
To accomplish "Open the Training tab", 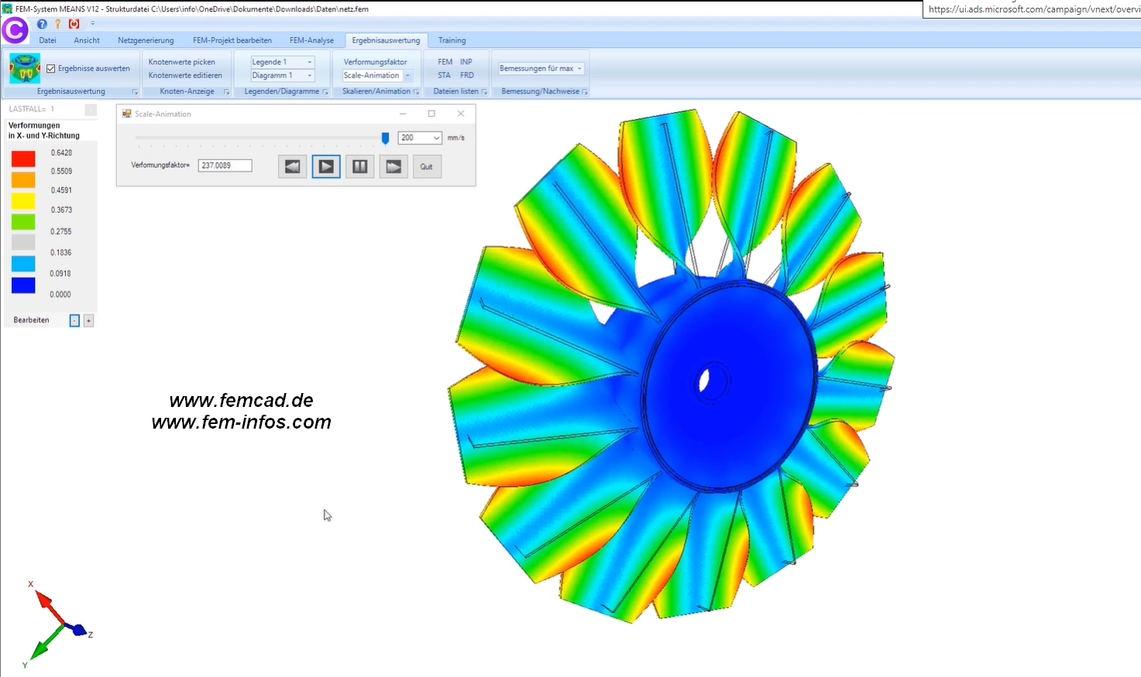I will [x=452, y=40].
